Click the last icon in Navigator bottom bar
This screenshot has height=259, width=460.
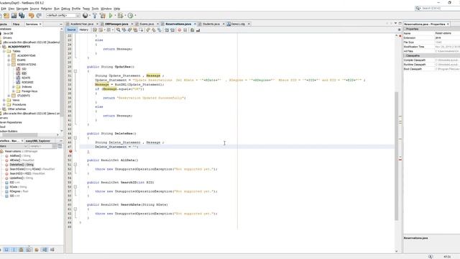(52, 250)
